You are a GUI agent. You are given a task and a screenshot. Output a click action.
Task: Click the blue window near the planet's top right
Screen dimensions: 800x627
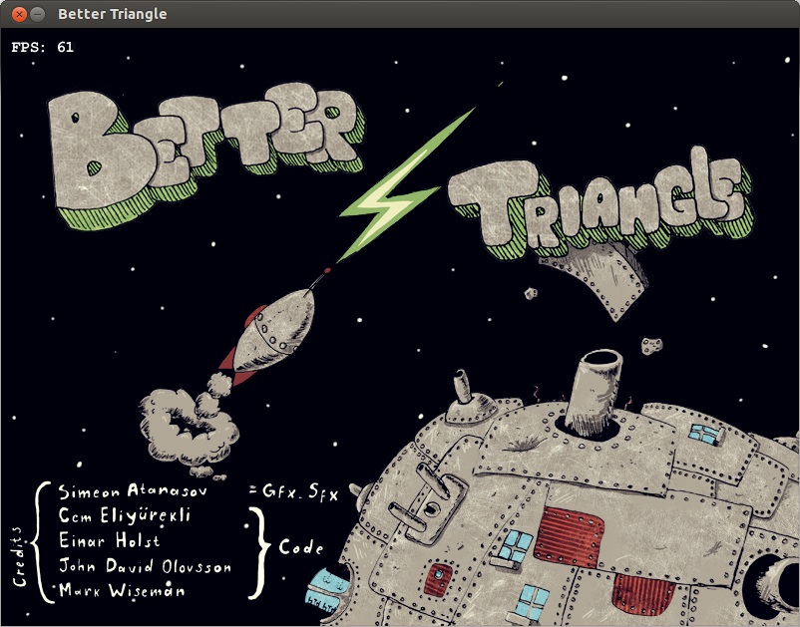[x=706, y=434]
